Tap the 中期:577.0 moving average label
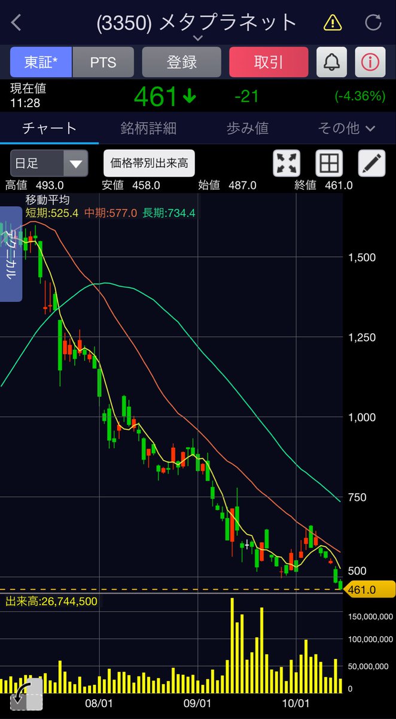The width and height of the screenshot is (396, 719). pos(111,212)
